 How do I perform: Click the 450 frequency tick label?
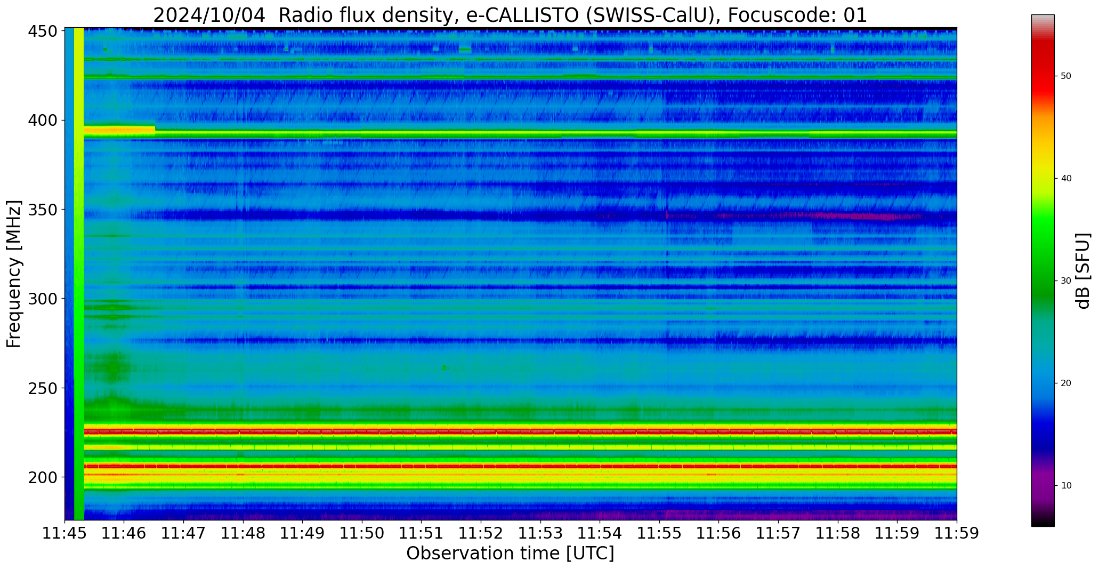pyautogui.click(x=43, y=31)
